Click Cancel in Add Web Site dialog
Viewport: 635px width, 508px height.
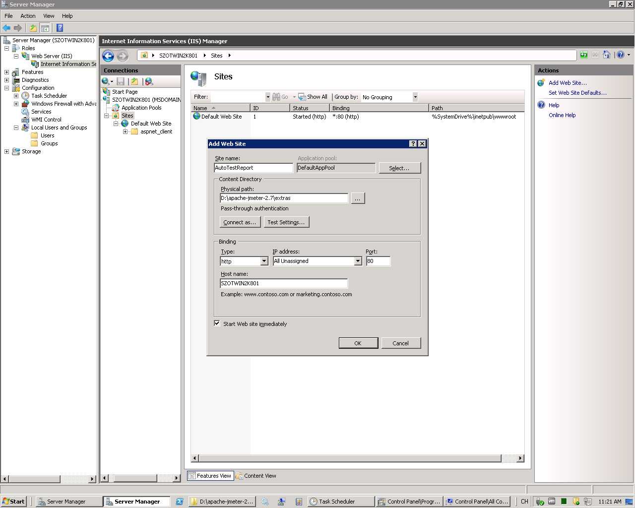tap(401, 343)
